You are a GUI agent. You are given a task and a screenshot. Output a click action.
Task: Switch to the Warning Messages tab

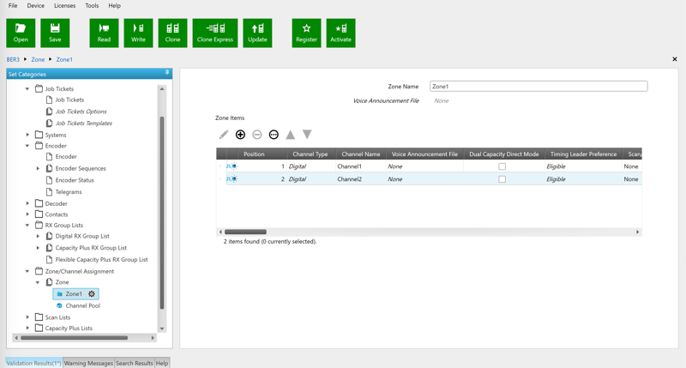coord(88,363)
